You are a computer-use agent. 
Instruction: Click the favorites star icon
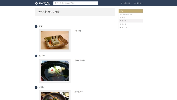click(122, 3)
